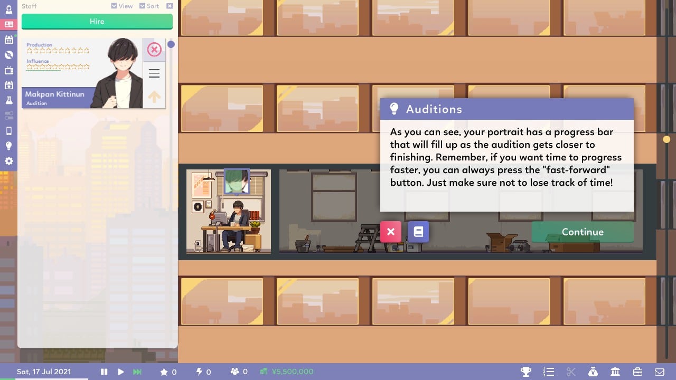The width and height of the screenshot is (676, 380).
Task: Open the smartphone sidebar icon
Action: click(8, 131)
